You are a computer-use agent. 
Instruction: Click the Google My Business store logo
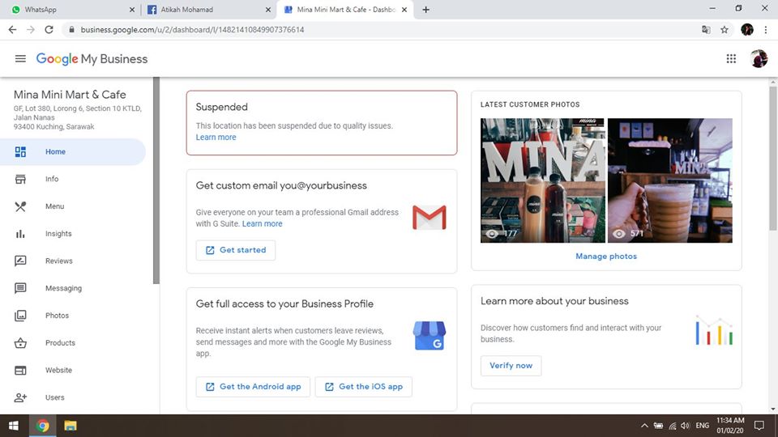coord(430,335)
